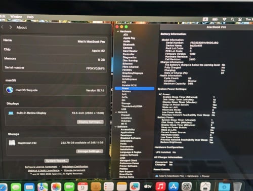Open Apple TV app in the Dock

point(148,186)
